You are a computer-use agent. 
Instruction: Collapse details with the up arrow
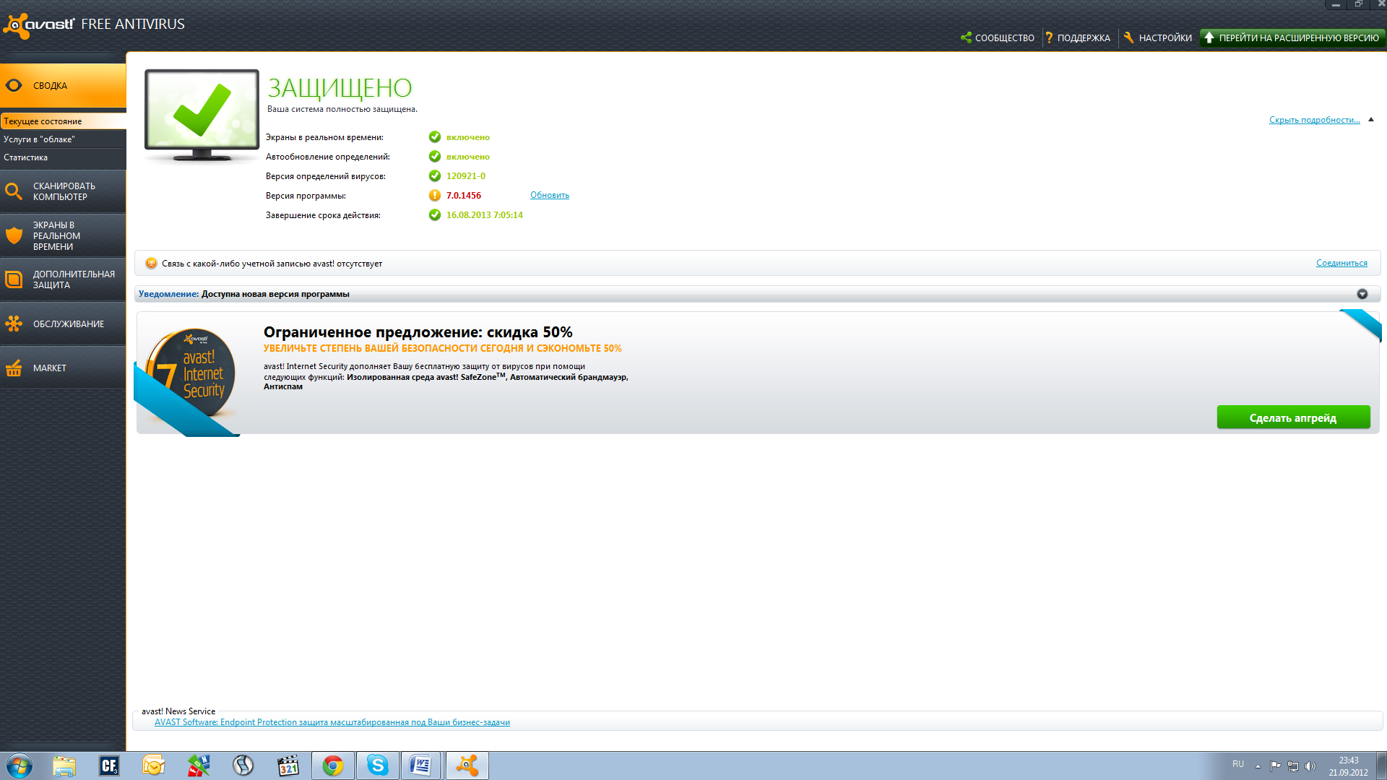point(1371,120)
